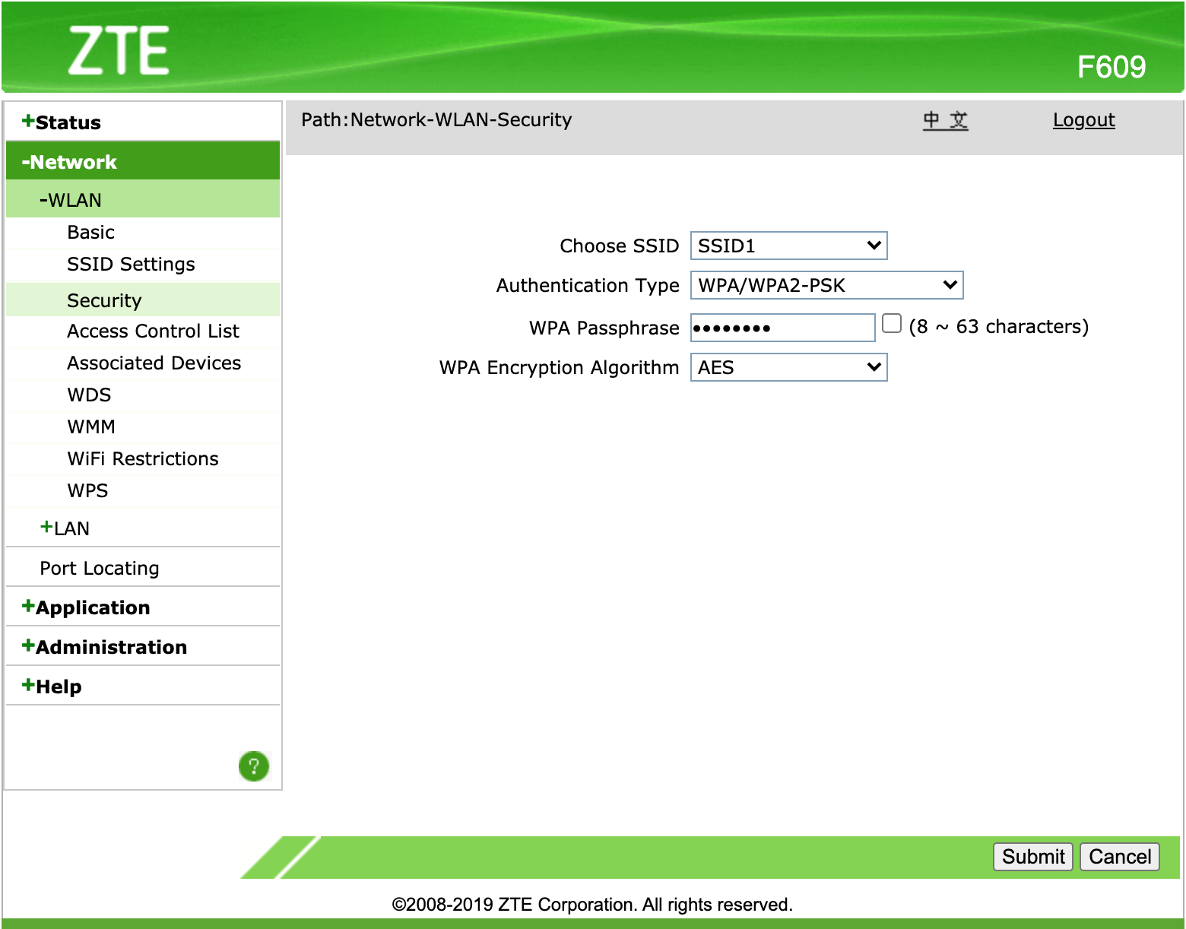
Task: Open the WPA Encryption Algorithm dropdown
Action: tap(788, 367)
